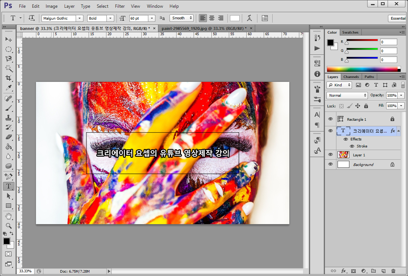The width and height of the screenshot is (408, 276).
Task: Open the warped text options
Action: [x=249, y=18]
